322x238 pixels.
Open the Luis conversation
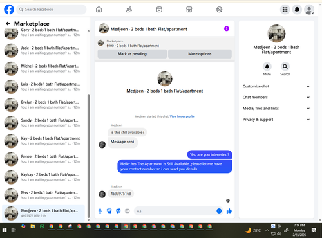coord(44,87)
